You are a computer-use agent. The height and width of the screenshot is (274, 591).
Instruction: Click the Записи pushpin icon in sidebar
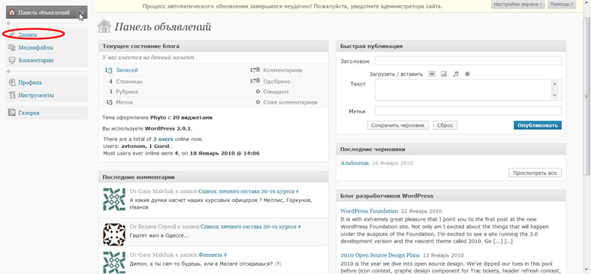12,35
